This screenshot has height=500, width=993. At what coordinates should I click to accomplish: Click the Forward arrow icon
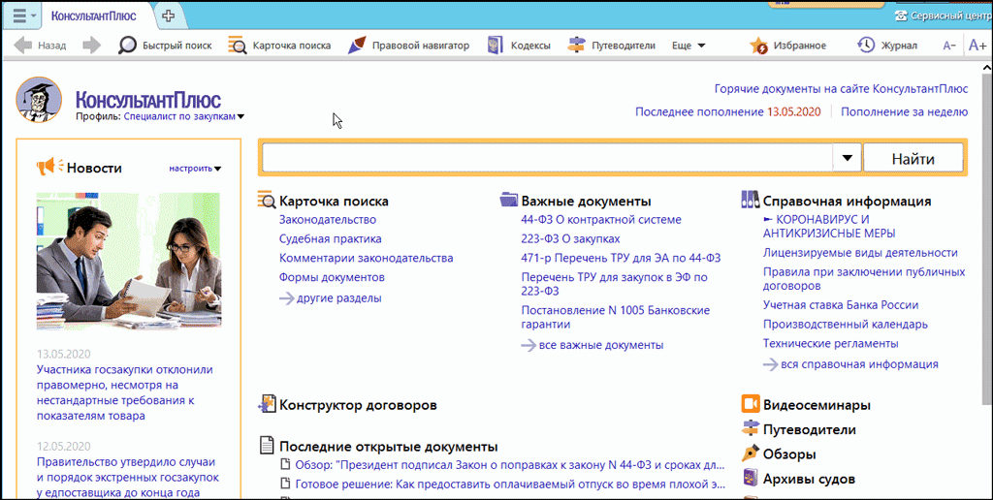[92, 46]
